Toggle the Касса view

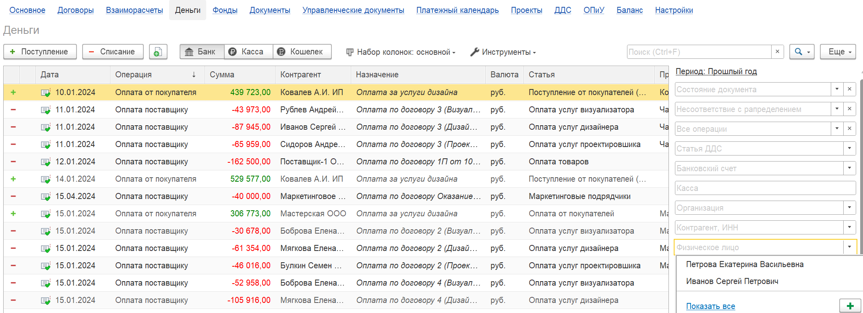pyautogui.click(x=248, y=52)
